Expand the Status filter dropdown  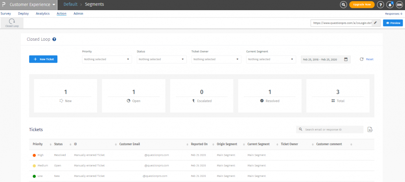[161, 59]
